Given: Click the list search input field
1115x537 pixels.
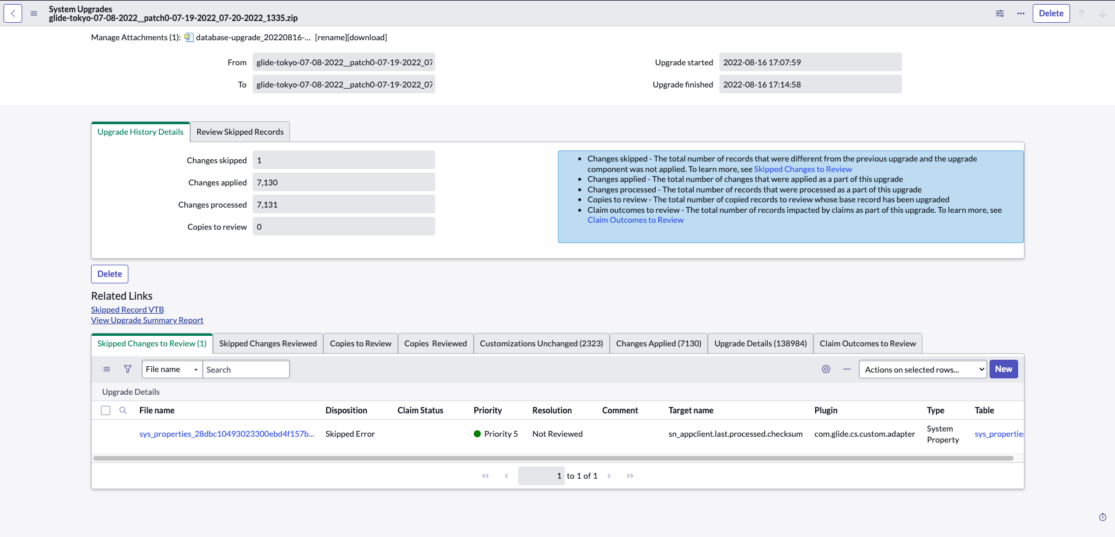Looking at the screenshot, I should pyautogui.click(x=246, y=369).
